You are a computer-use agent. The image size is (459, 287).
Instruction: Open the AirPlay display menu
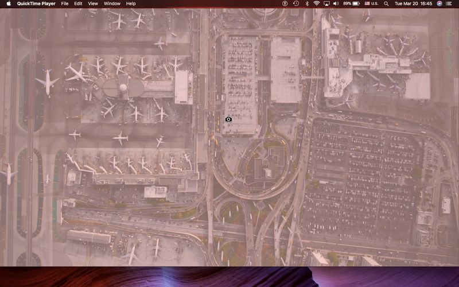326,3
